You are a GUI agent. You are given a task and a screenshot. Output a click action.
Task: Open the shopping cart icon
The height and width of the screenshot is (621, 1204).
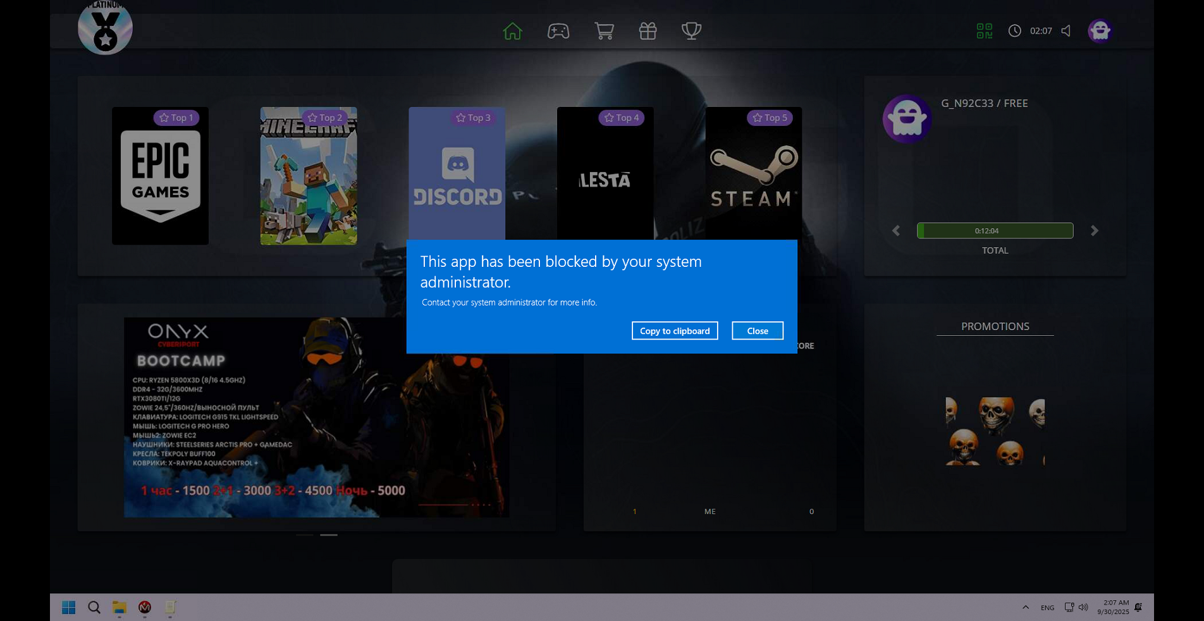pos(604,31)
